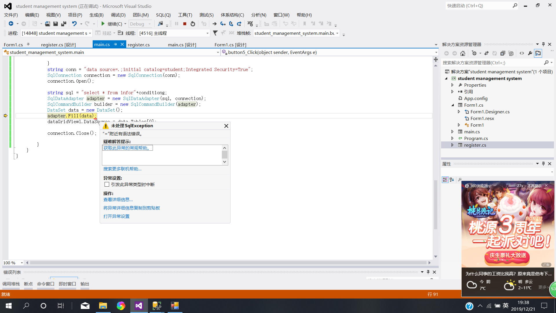Click Show Next Statement arrow icon
This screenshot has height=313, width=556.
(x=215, y=24)
